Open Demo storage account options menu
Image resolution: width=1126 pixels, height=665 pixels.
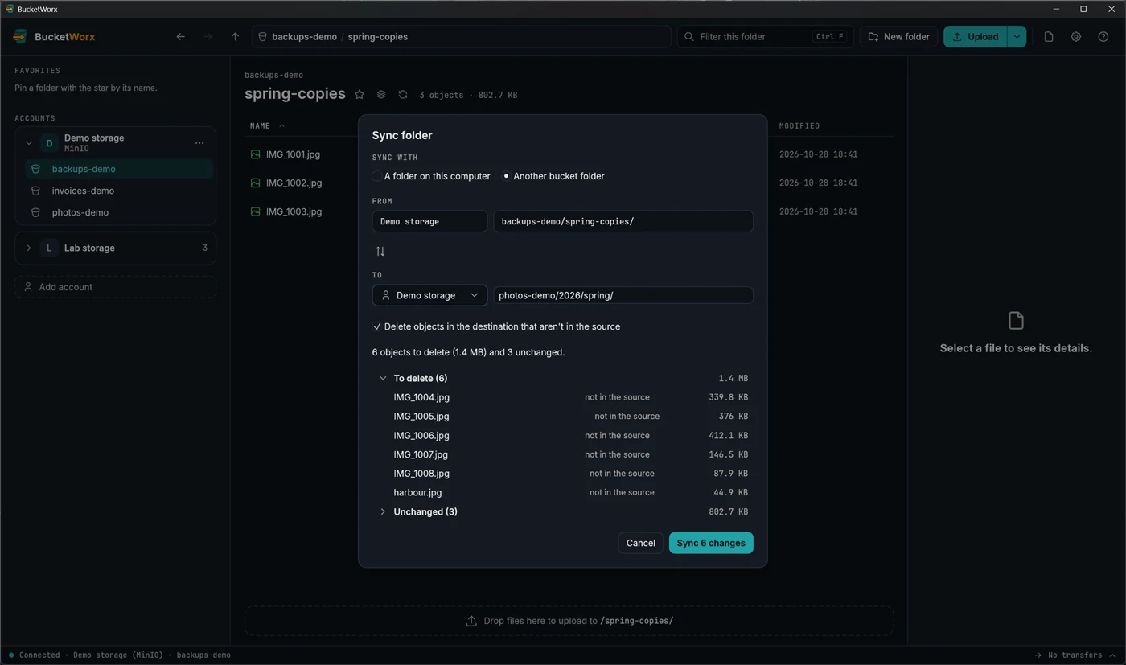(x=199, y=143)
